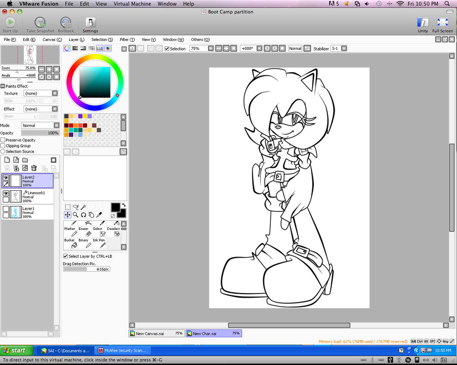The width and height of the screenshot is (457, 365).
Task: Merge layer down into lower layer
Action: click(16, 168)
